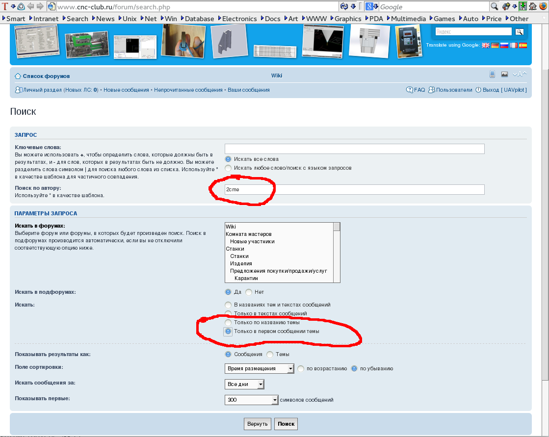Screen dimensions: 549x437
Task: Click the keywords input field
Action: [354, 149]
